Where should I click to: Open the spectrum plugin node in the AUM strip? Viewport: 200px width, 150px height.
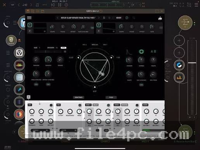pyautogui.click(x=19, y=65)
